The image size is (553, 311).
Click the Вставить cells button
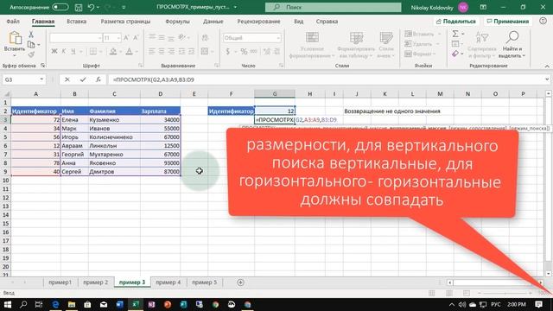point(423,34)
